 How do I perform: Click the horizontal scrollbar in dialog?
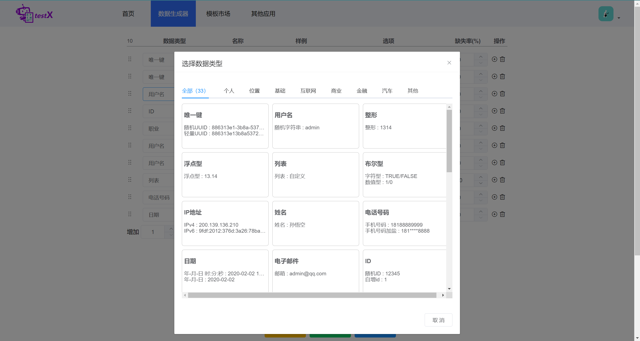coord(312,295)
